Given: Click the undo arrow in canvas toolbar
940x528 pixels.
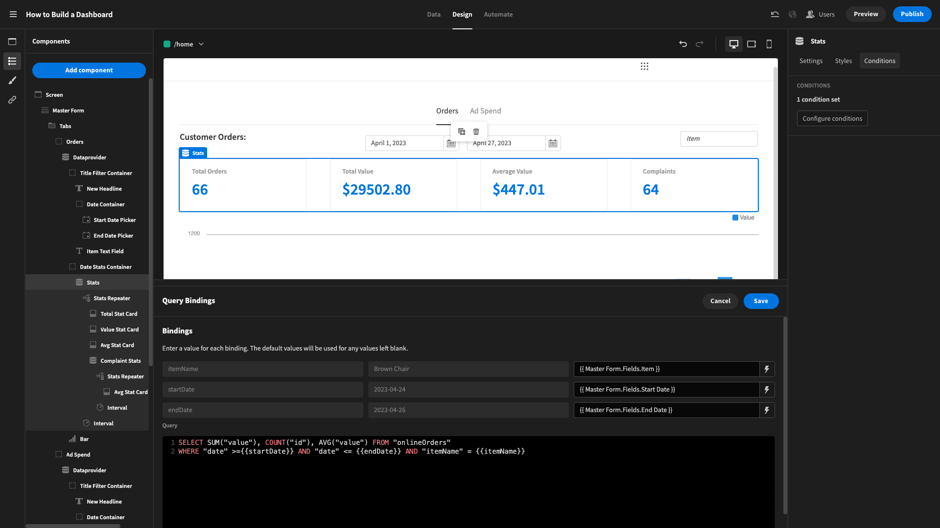Looking at the screenshot, I should [x=683, y=44].
